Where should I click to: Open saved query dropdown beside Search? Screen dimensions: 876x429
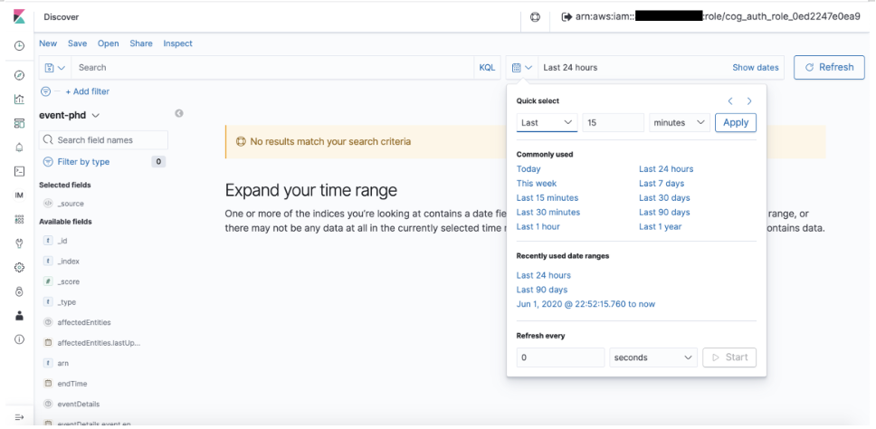click(x=54, y=68)
